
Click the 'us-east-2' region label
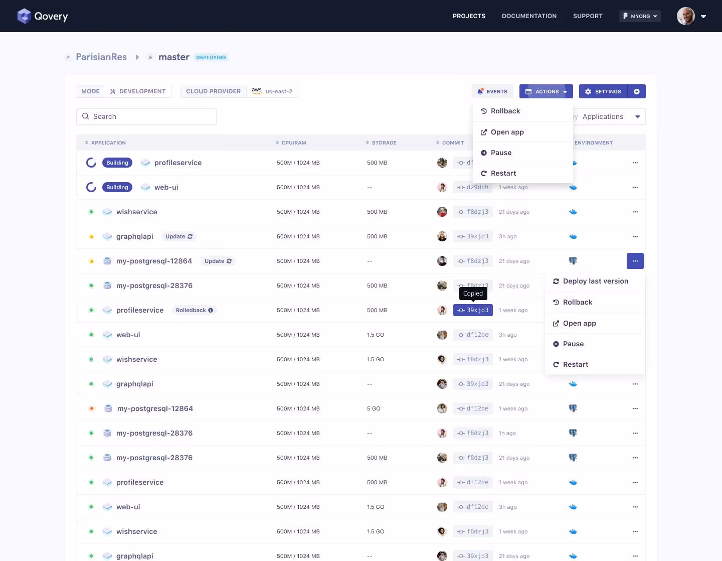tap(279, 91)
